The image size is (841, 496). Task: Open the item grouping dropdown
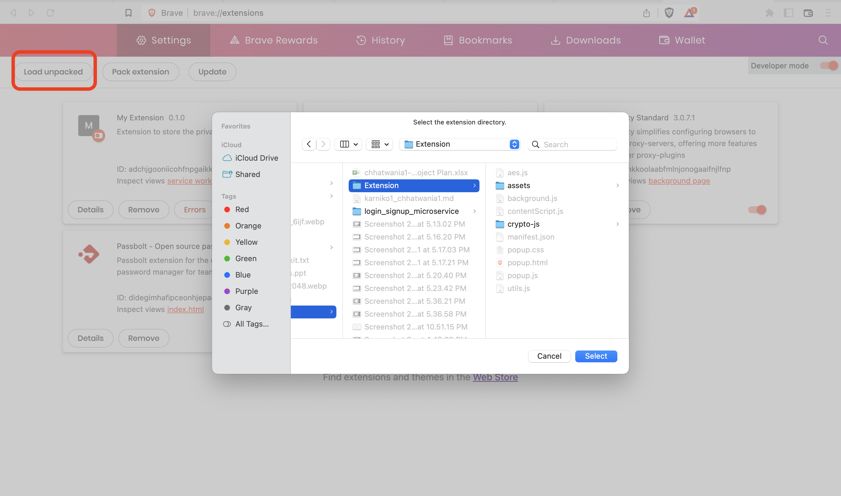click(x=380, y=144)
